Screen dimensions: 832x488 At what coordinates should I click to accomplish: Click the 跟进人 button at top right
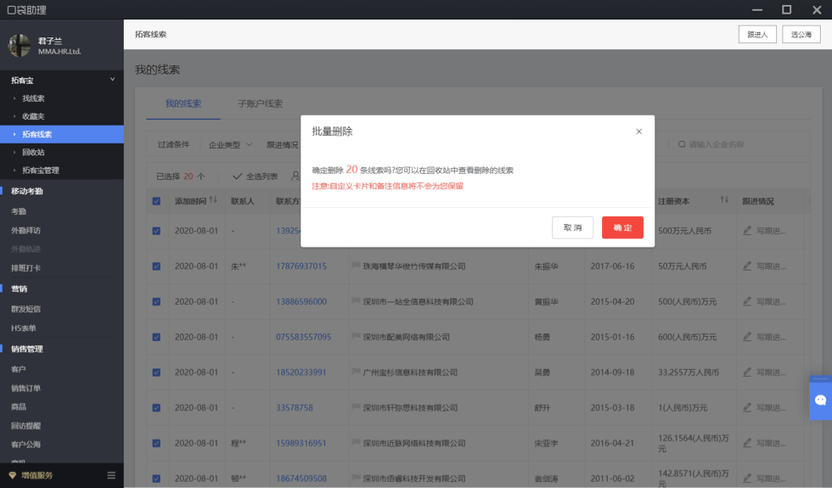[757, 35]
